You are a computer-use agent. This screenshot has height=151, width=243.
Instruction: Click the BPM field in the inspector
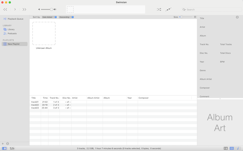pos(222,62)
